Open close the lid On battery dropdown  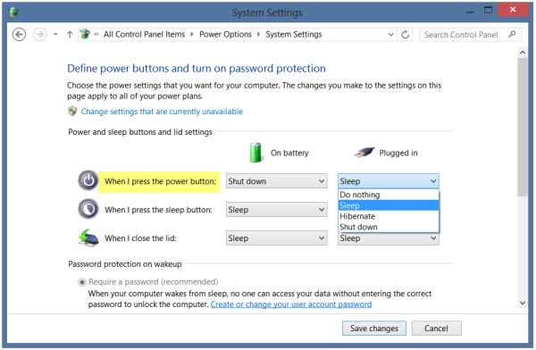coord(277,238)
